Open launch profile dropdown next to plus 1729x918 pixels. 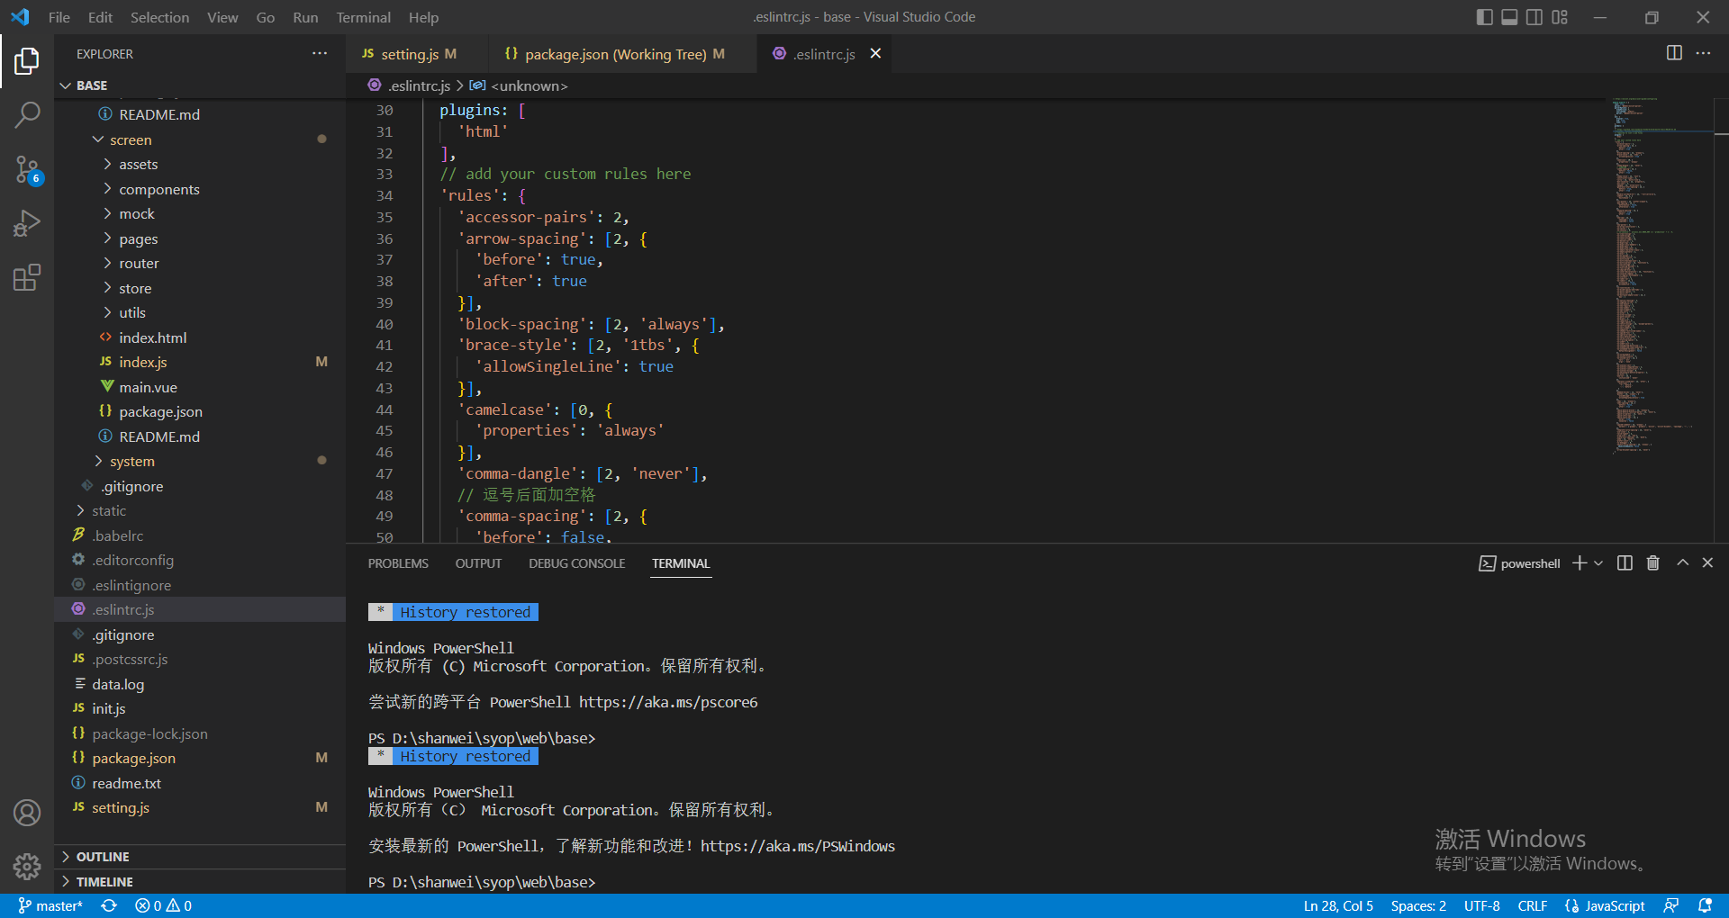coord(1598,563)
